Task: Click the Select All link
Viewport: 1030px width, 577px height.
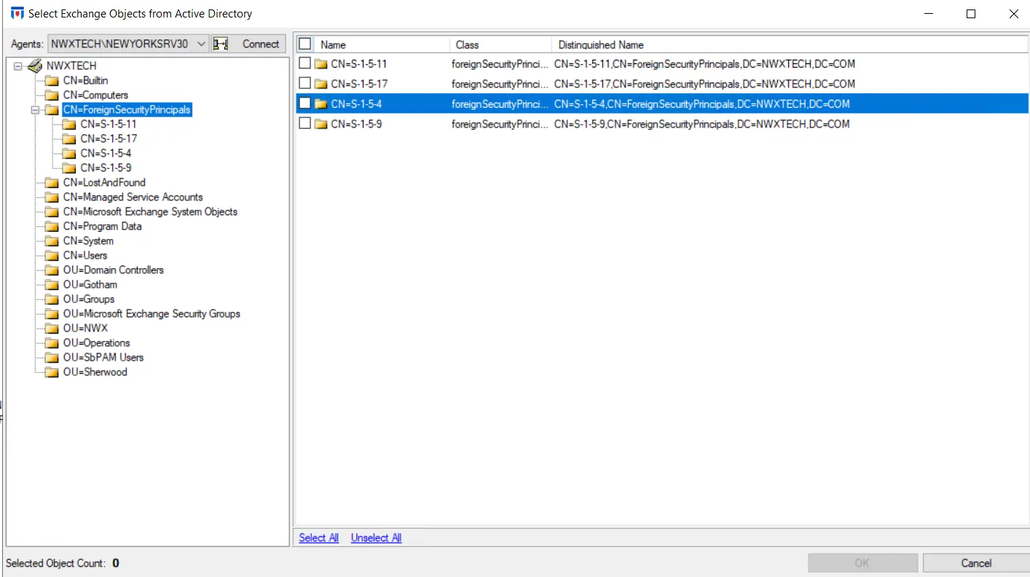Action: click(319, 538)
